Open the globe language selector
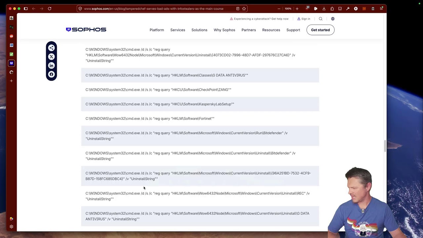423x238 pixels. pyautogui.click(x=333, y=19)
